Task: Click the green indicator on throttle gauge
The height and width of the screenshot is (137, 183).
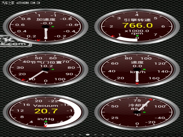Action: coord(53,70)
